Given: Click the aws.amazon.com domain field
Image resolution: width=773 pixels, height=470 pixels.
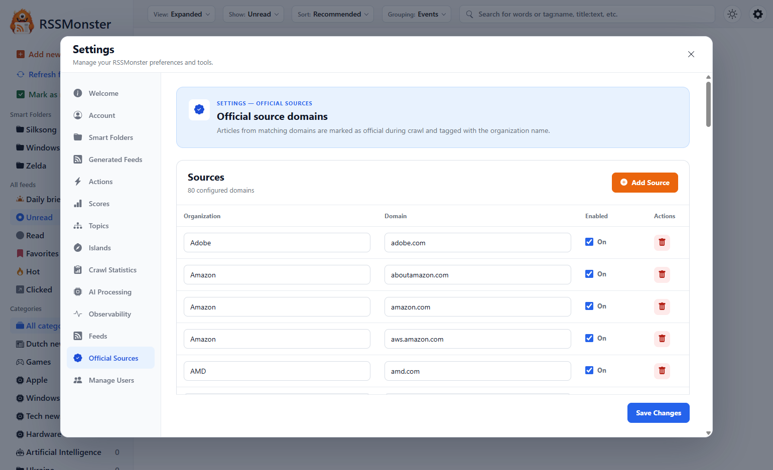Looking at the screenshot, I should coord(478,339).
